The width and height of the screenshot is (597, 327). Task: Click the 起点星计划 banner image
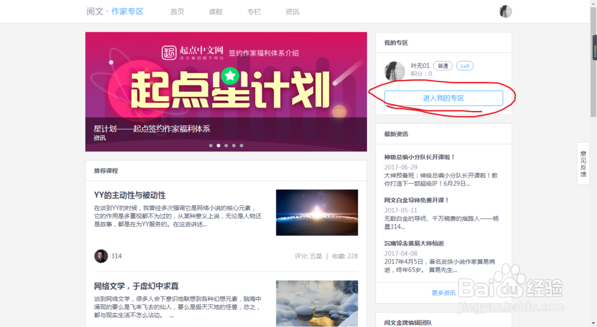tap(226, 91)
